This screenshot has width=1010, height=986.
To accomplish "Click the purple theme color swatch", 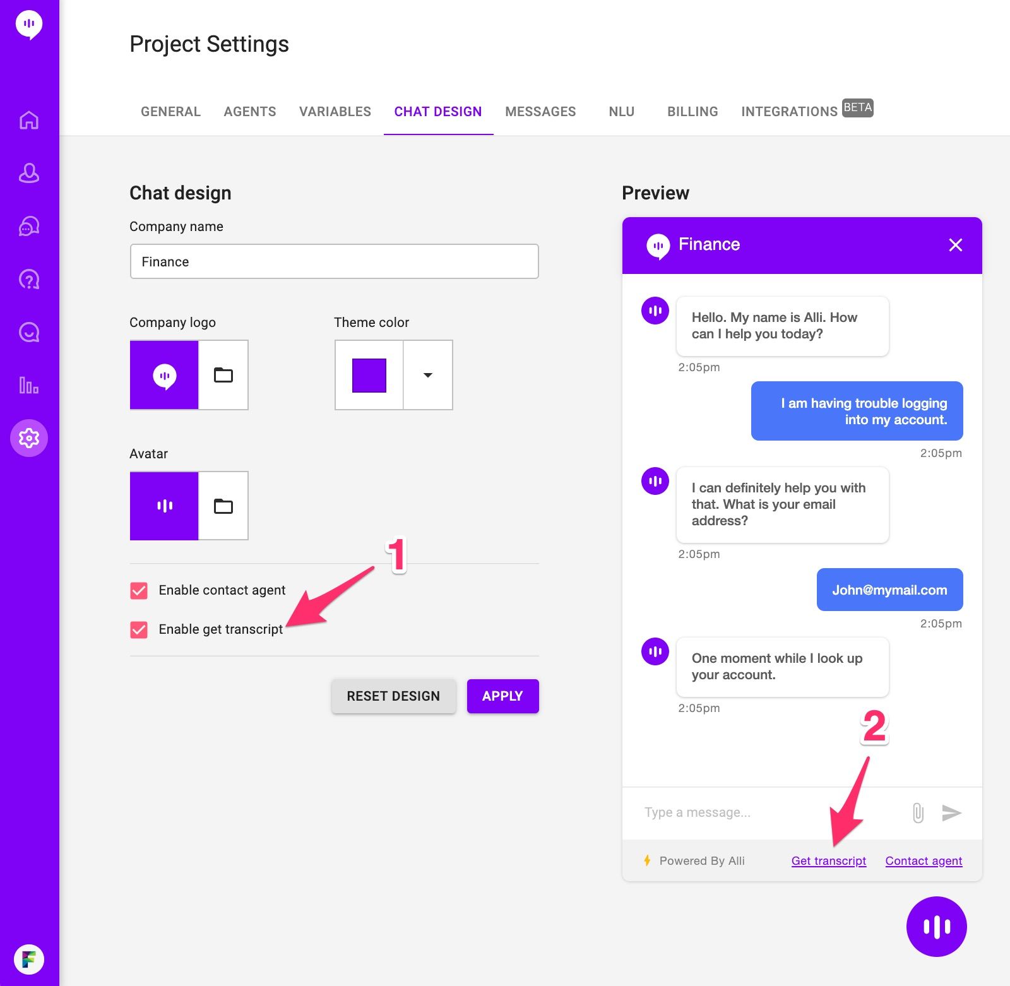I will (369, 375).
